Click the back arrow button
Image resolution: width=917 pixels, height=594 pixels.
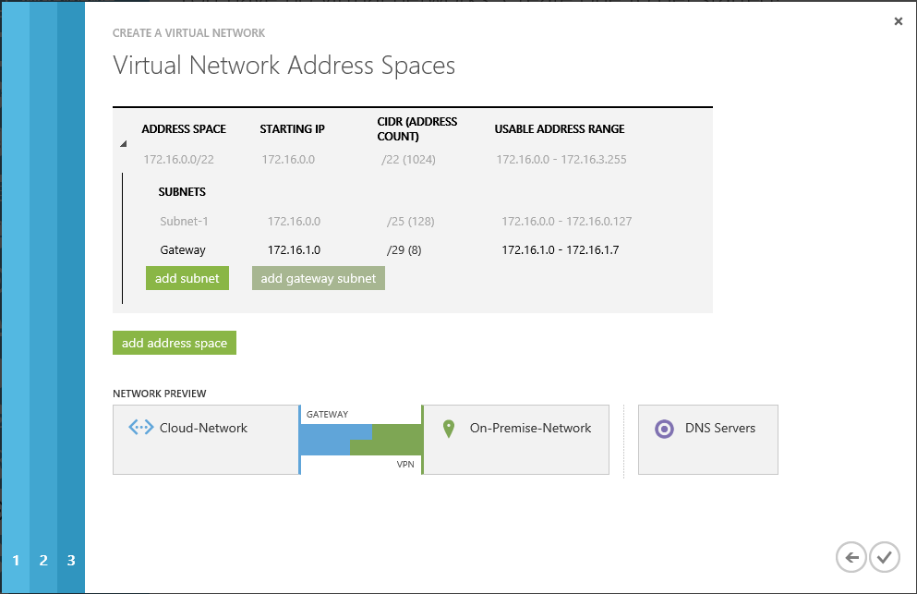(851, 557)
